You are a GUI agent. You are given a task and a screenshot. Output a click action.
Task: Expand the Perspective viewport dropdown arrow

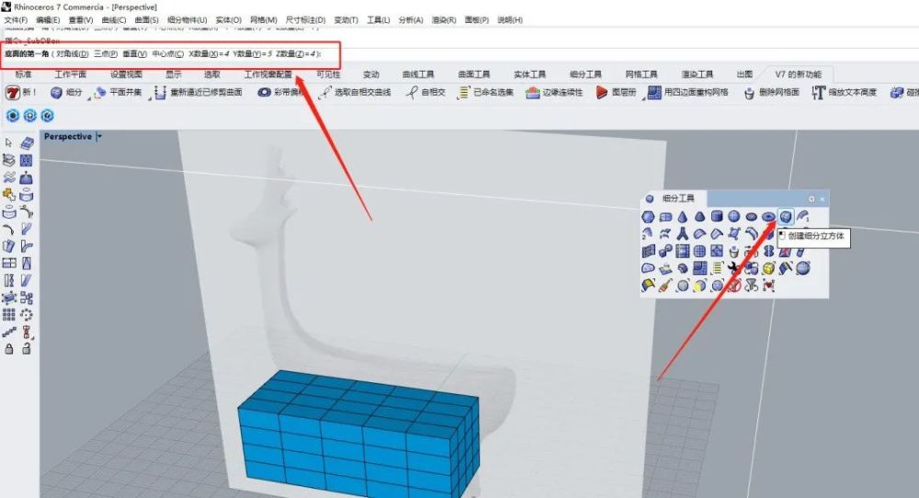(x=99, y=137)
